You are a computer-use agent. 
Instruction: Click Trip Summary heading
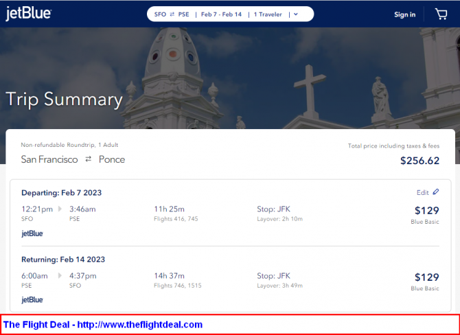click(x=64, y=100)
